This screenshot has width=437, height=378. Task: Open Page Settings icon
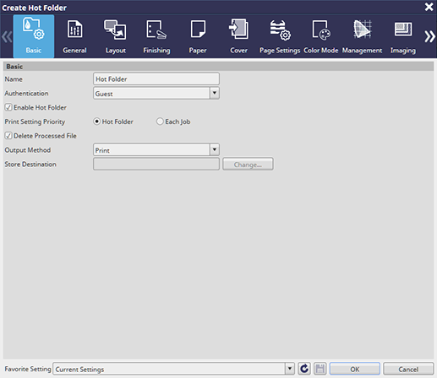coord(280,30)
